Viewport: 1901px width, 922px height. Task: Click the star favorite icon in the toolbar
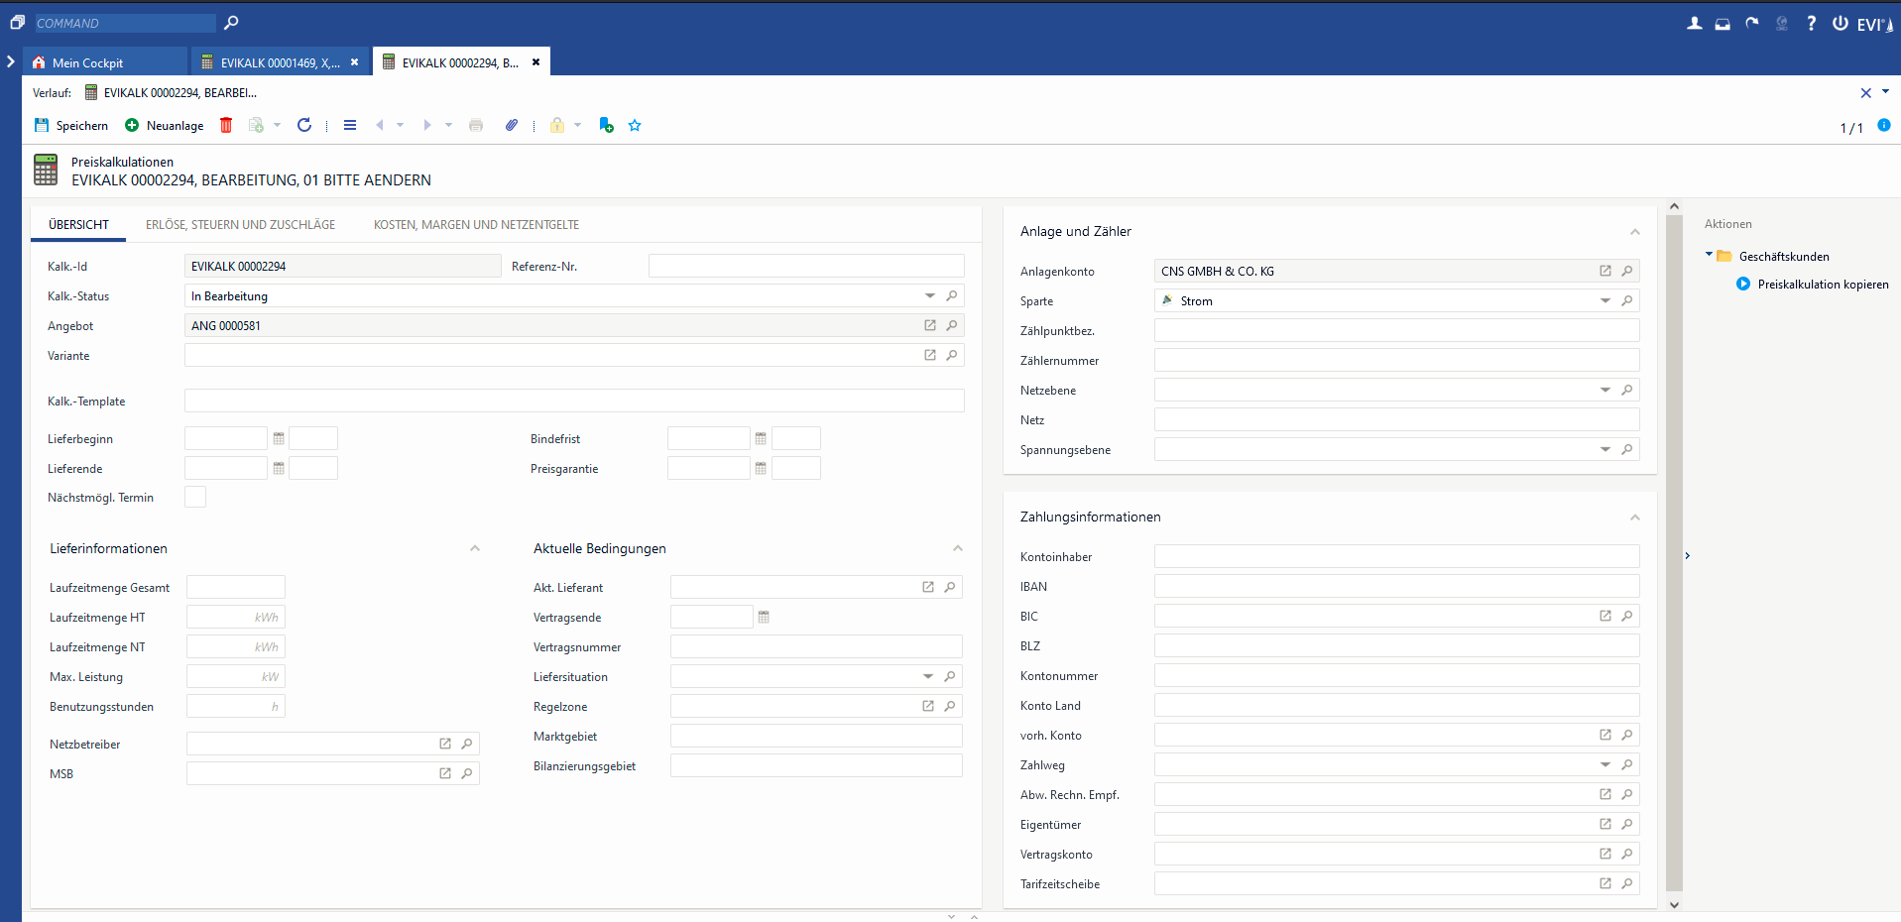coord(635,125)
